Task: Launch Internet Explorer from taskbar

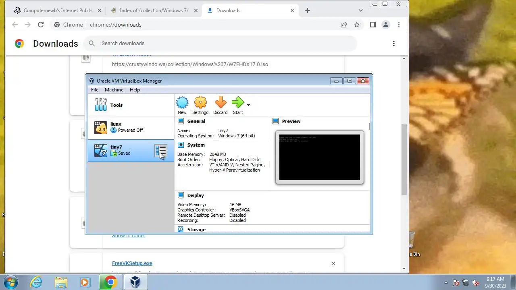Action: coord(36,282)
